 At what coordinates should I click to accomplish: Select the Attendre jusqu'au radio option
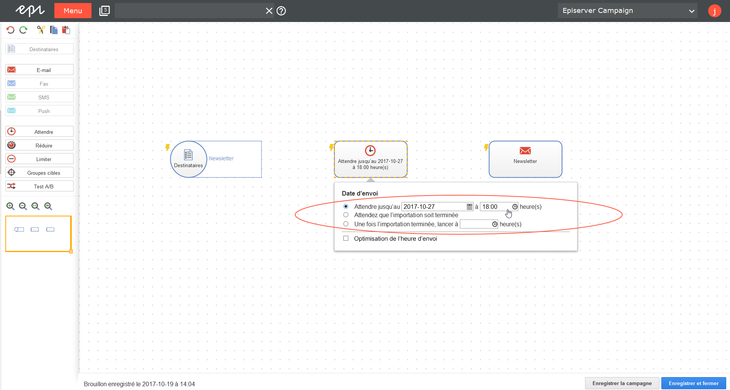(346, 207)
